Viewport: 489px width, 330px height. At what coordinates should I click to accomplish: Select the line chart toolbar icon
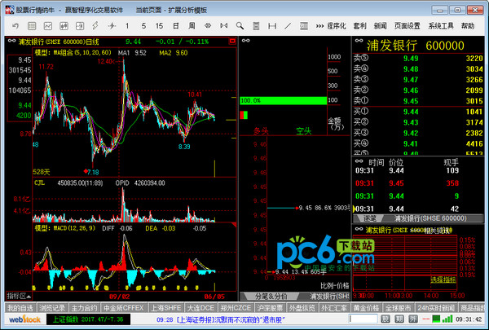(x=48, y=26)
